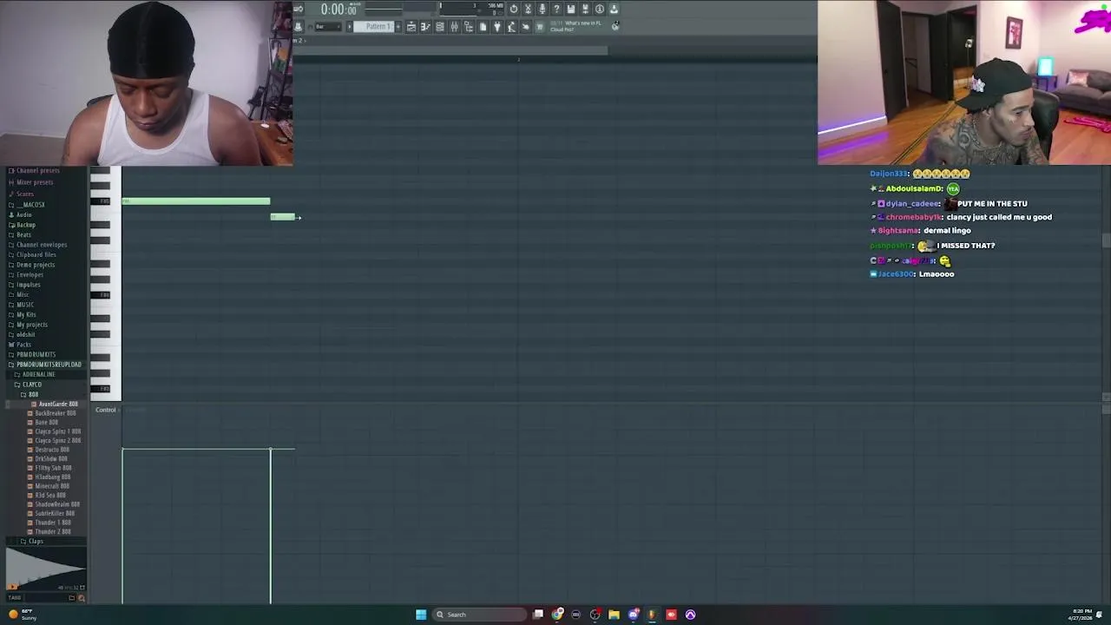Open the audio editor scissors icon
Screen dimensions: 1111x625
pos(529,9)
